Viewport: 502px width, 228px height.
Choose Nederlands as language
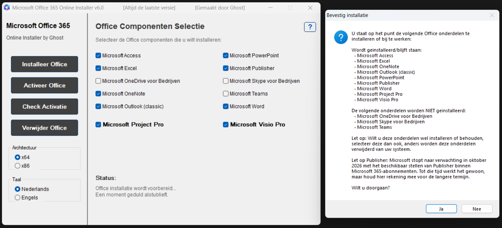coord(18,189)
